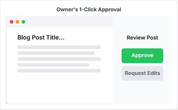Select the Review Post heading
The image size is (178, 110).
click(x=142, y=38)
